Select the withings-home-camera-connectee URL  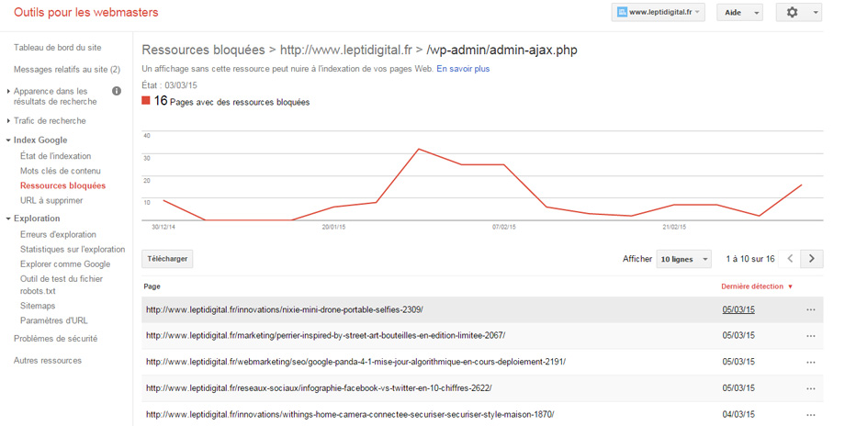350,415
